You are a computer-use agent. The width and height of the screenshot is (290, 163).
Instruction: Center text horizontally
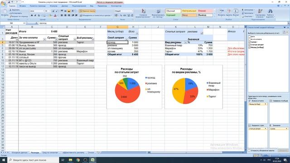65,15
